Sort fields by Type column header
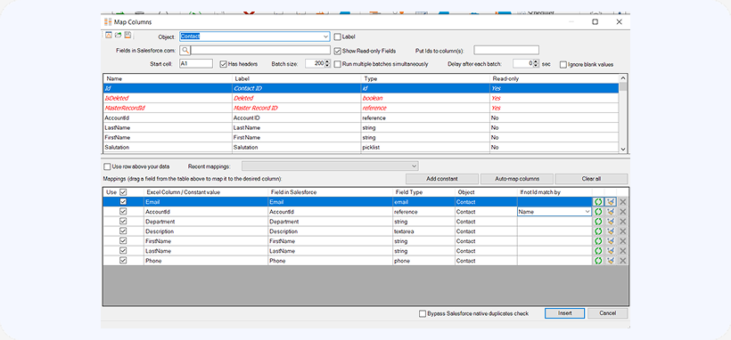 click(424, 78)
